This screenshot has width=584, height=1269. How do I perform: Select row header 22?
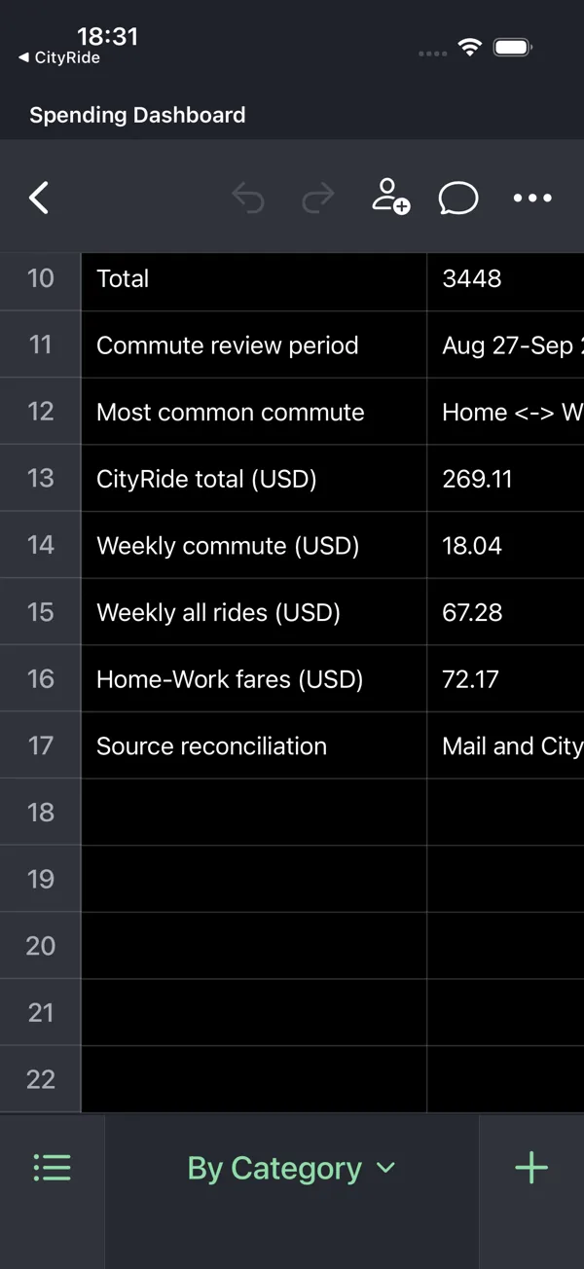[41, 1079]
